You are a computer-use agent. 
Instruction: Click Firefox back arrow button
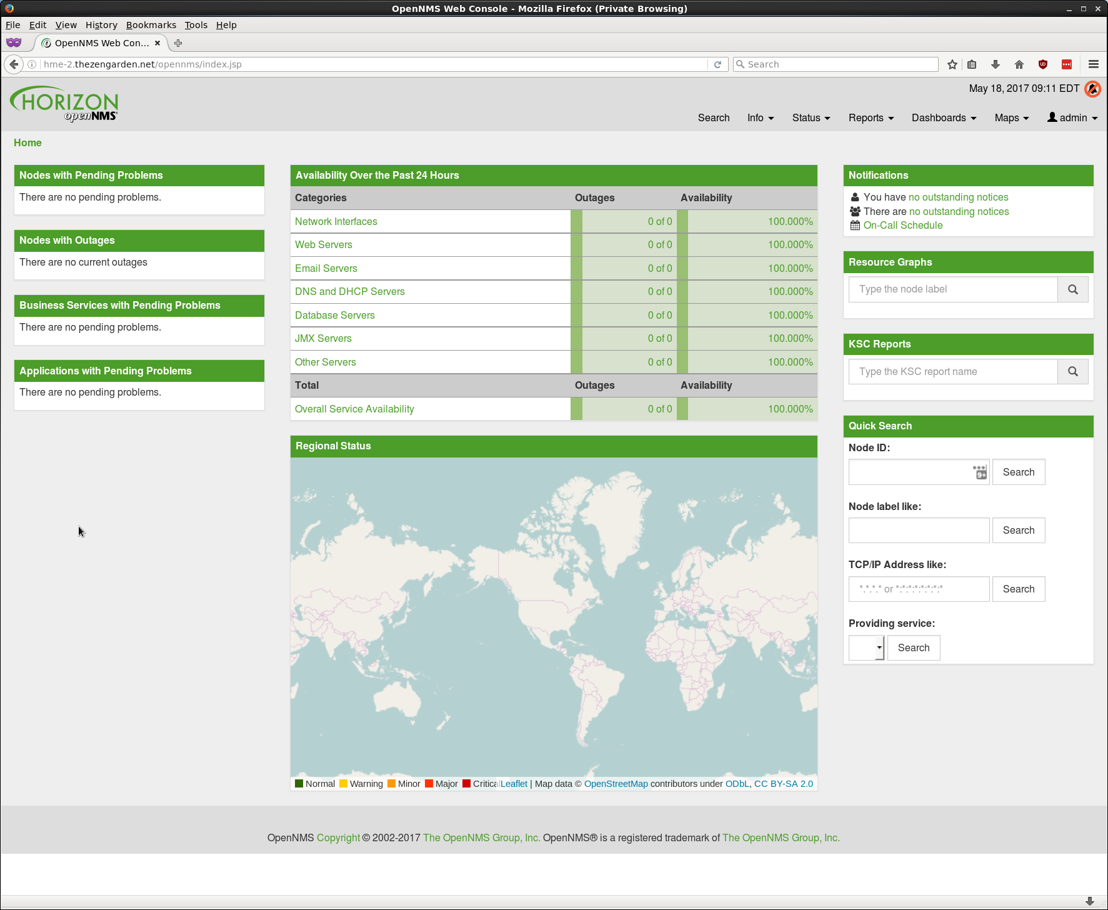point(14,64)
